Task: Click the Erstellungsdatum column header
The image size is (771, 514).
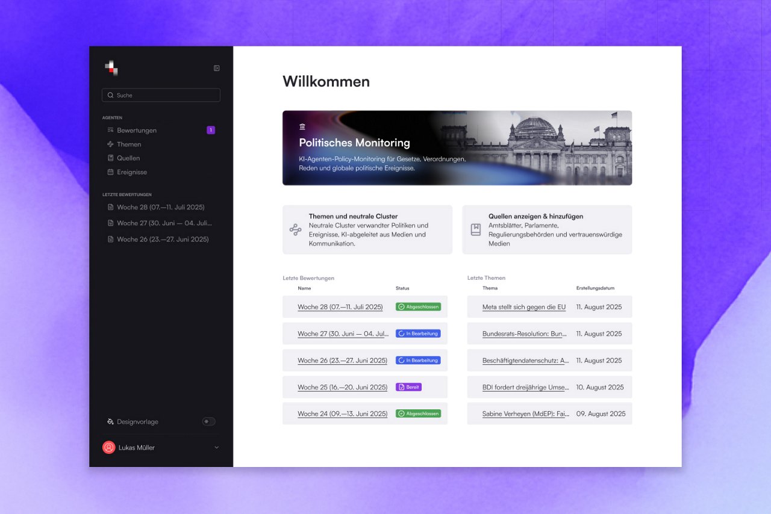Action: point(595,288)
